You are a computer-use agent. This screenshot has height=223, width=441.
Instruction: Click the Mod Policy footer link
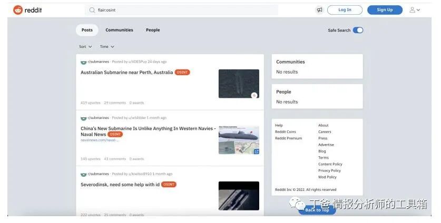pyautogui.click(x=327, y=177)
